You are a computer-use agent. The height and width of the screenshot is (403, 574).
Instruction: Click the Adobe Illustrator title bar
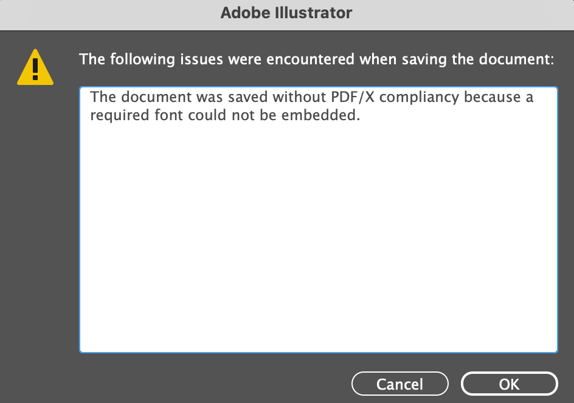287,13
